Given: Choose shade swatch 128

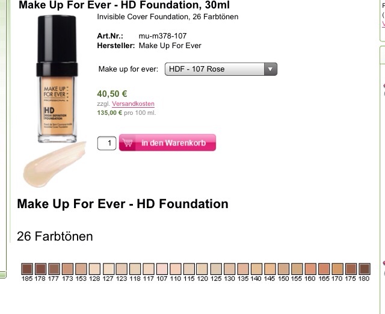Looking at the screenshot, I should [94, 269].
